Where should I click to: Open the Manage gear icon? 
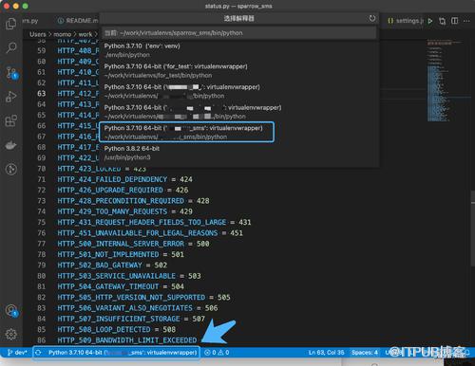[x=11, y=334]
